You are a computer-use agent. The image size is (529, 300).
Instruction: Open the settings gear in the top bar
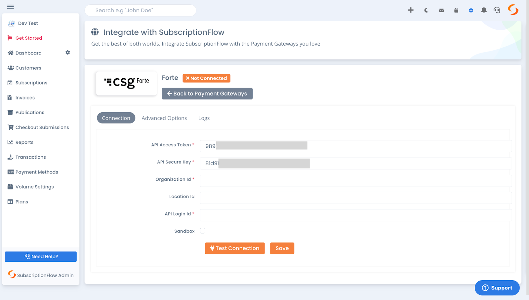pyautogui.click(x=471, y=10)
